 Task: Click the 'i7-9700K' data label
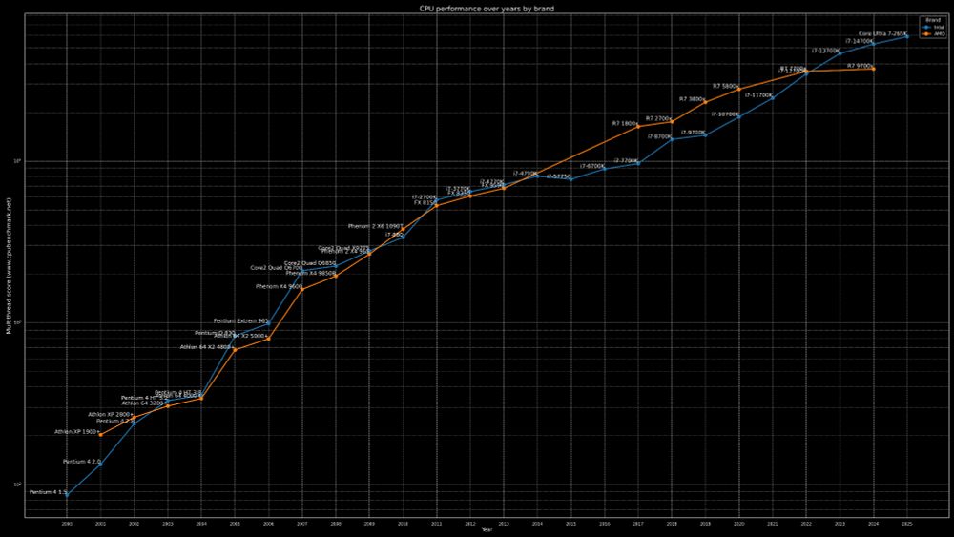pos(693,133)
